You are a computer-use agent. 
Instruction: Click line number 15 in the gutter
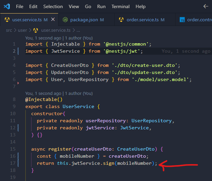tap(13, 149)
